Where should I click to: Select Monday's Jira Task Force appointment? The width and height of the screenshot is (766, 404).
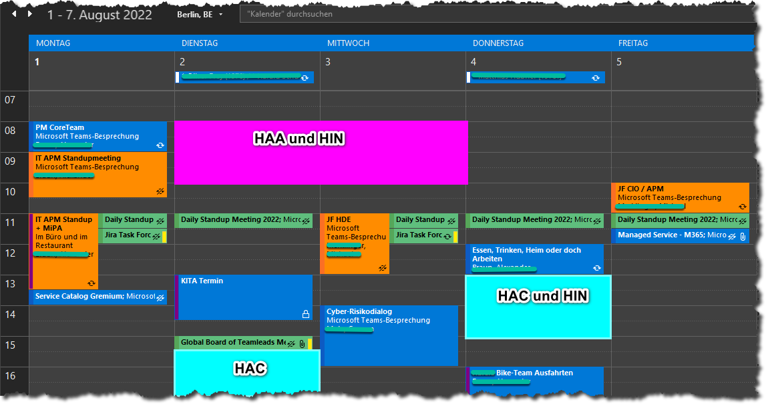click(x=133, y=236)
